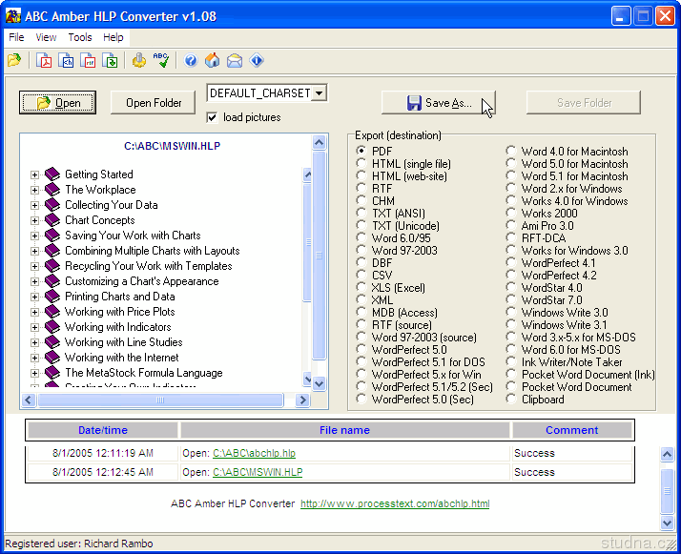Viewport: 681px width, 554px height.
Task: Click the HTML export toolbar icon
Action: coord(67,61)
